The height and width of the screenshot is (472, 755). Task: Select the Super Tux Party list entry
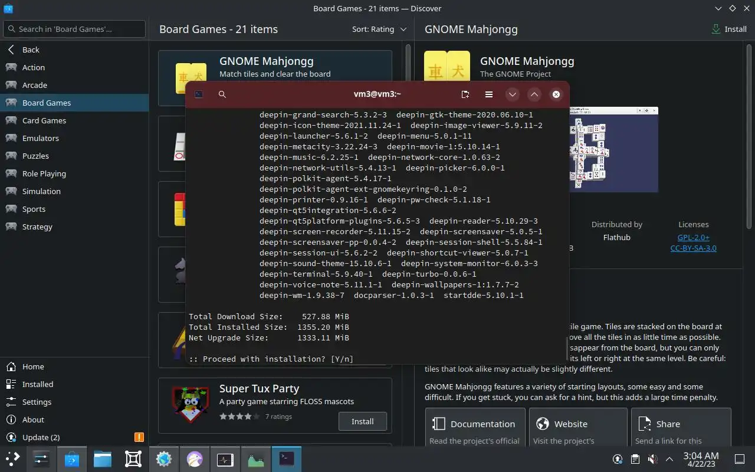[x=275, y=405]
